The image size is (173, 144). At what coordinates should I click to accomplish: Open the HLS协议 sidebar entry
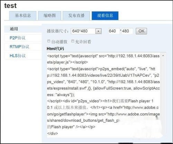tap(23, 56)
